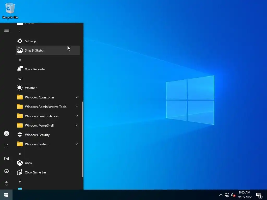Open the Settings app entry text

click(x=31, y=41)
